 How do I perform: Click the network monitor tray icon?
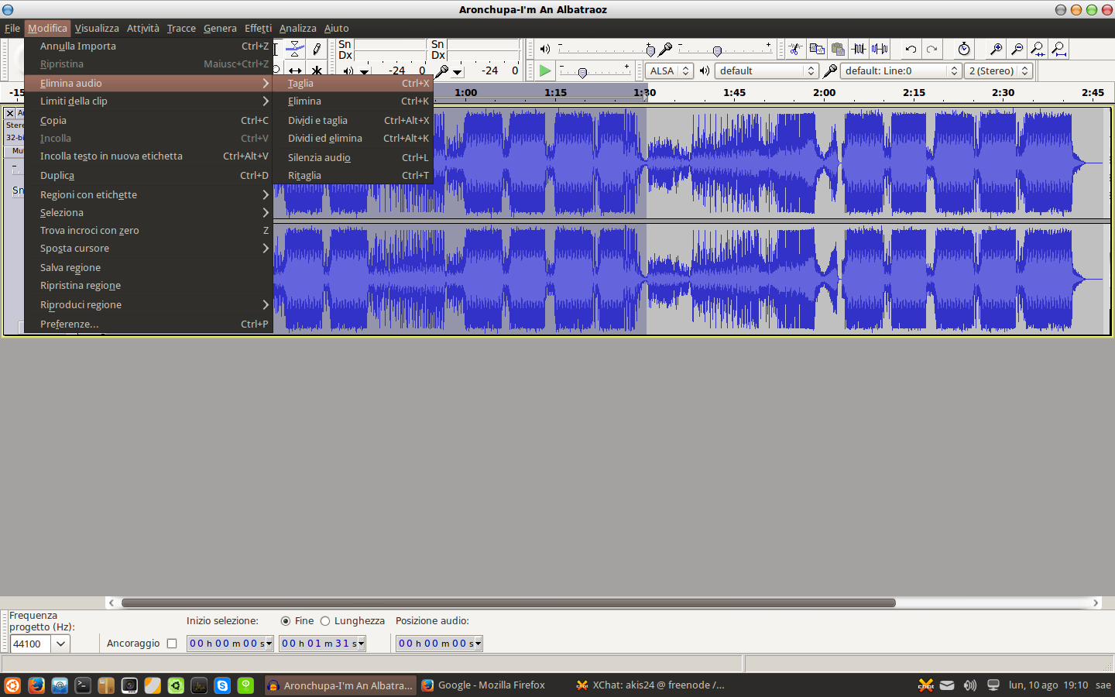click(993, 685)
